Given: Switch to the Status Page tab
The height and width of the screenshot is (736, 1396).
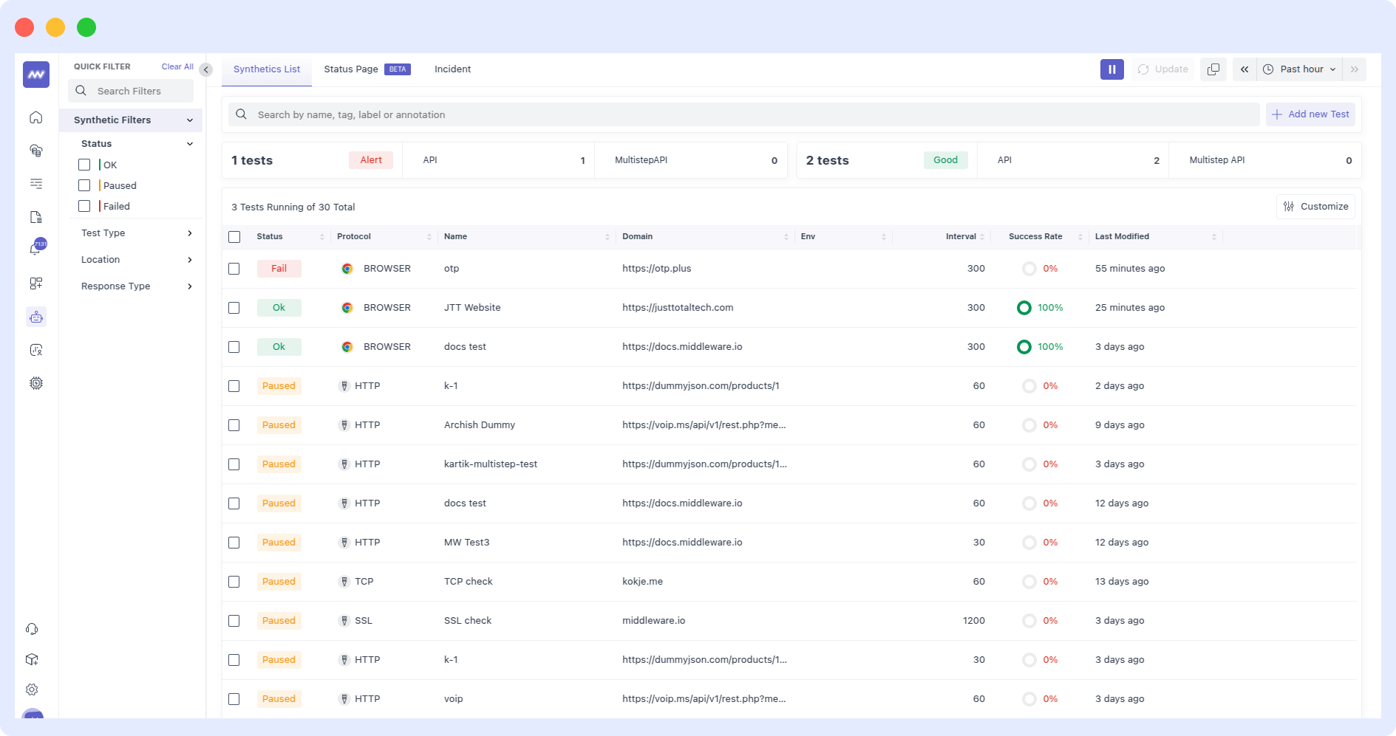Looking at the screenshot, I should click(351, 69).
